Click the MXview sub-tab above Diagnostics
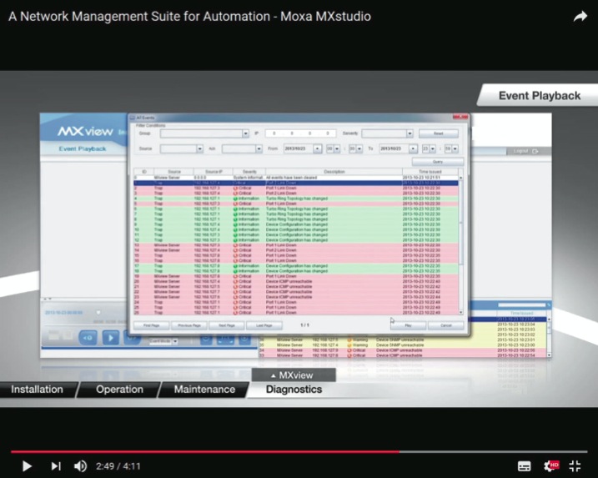The height and width of the screenshot is (478, 598). 294,375
